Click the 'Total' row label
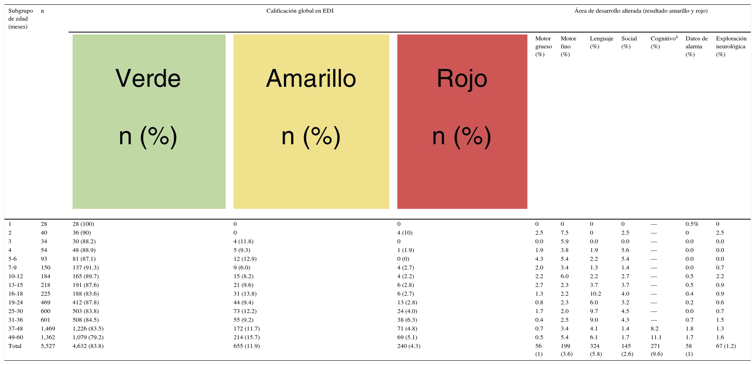The image size is (755, 365). coord(15,346)
